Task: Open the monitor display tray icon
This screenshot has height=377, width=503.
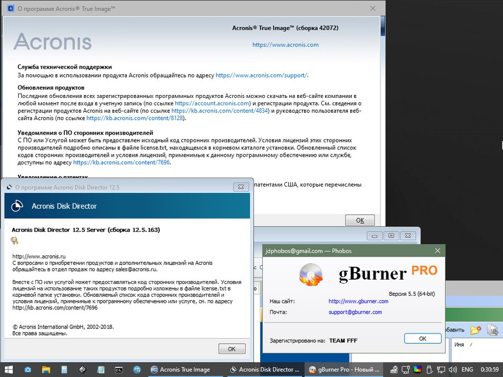Action: coord(406,370)
